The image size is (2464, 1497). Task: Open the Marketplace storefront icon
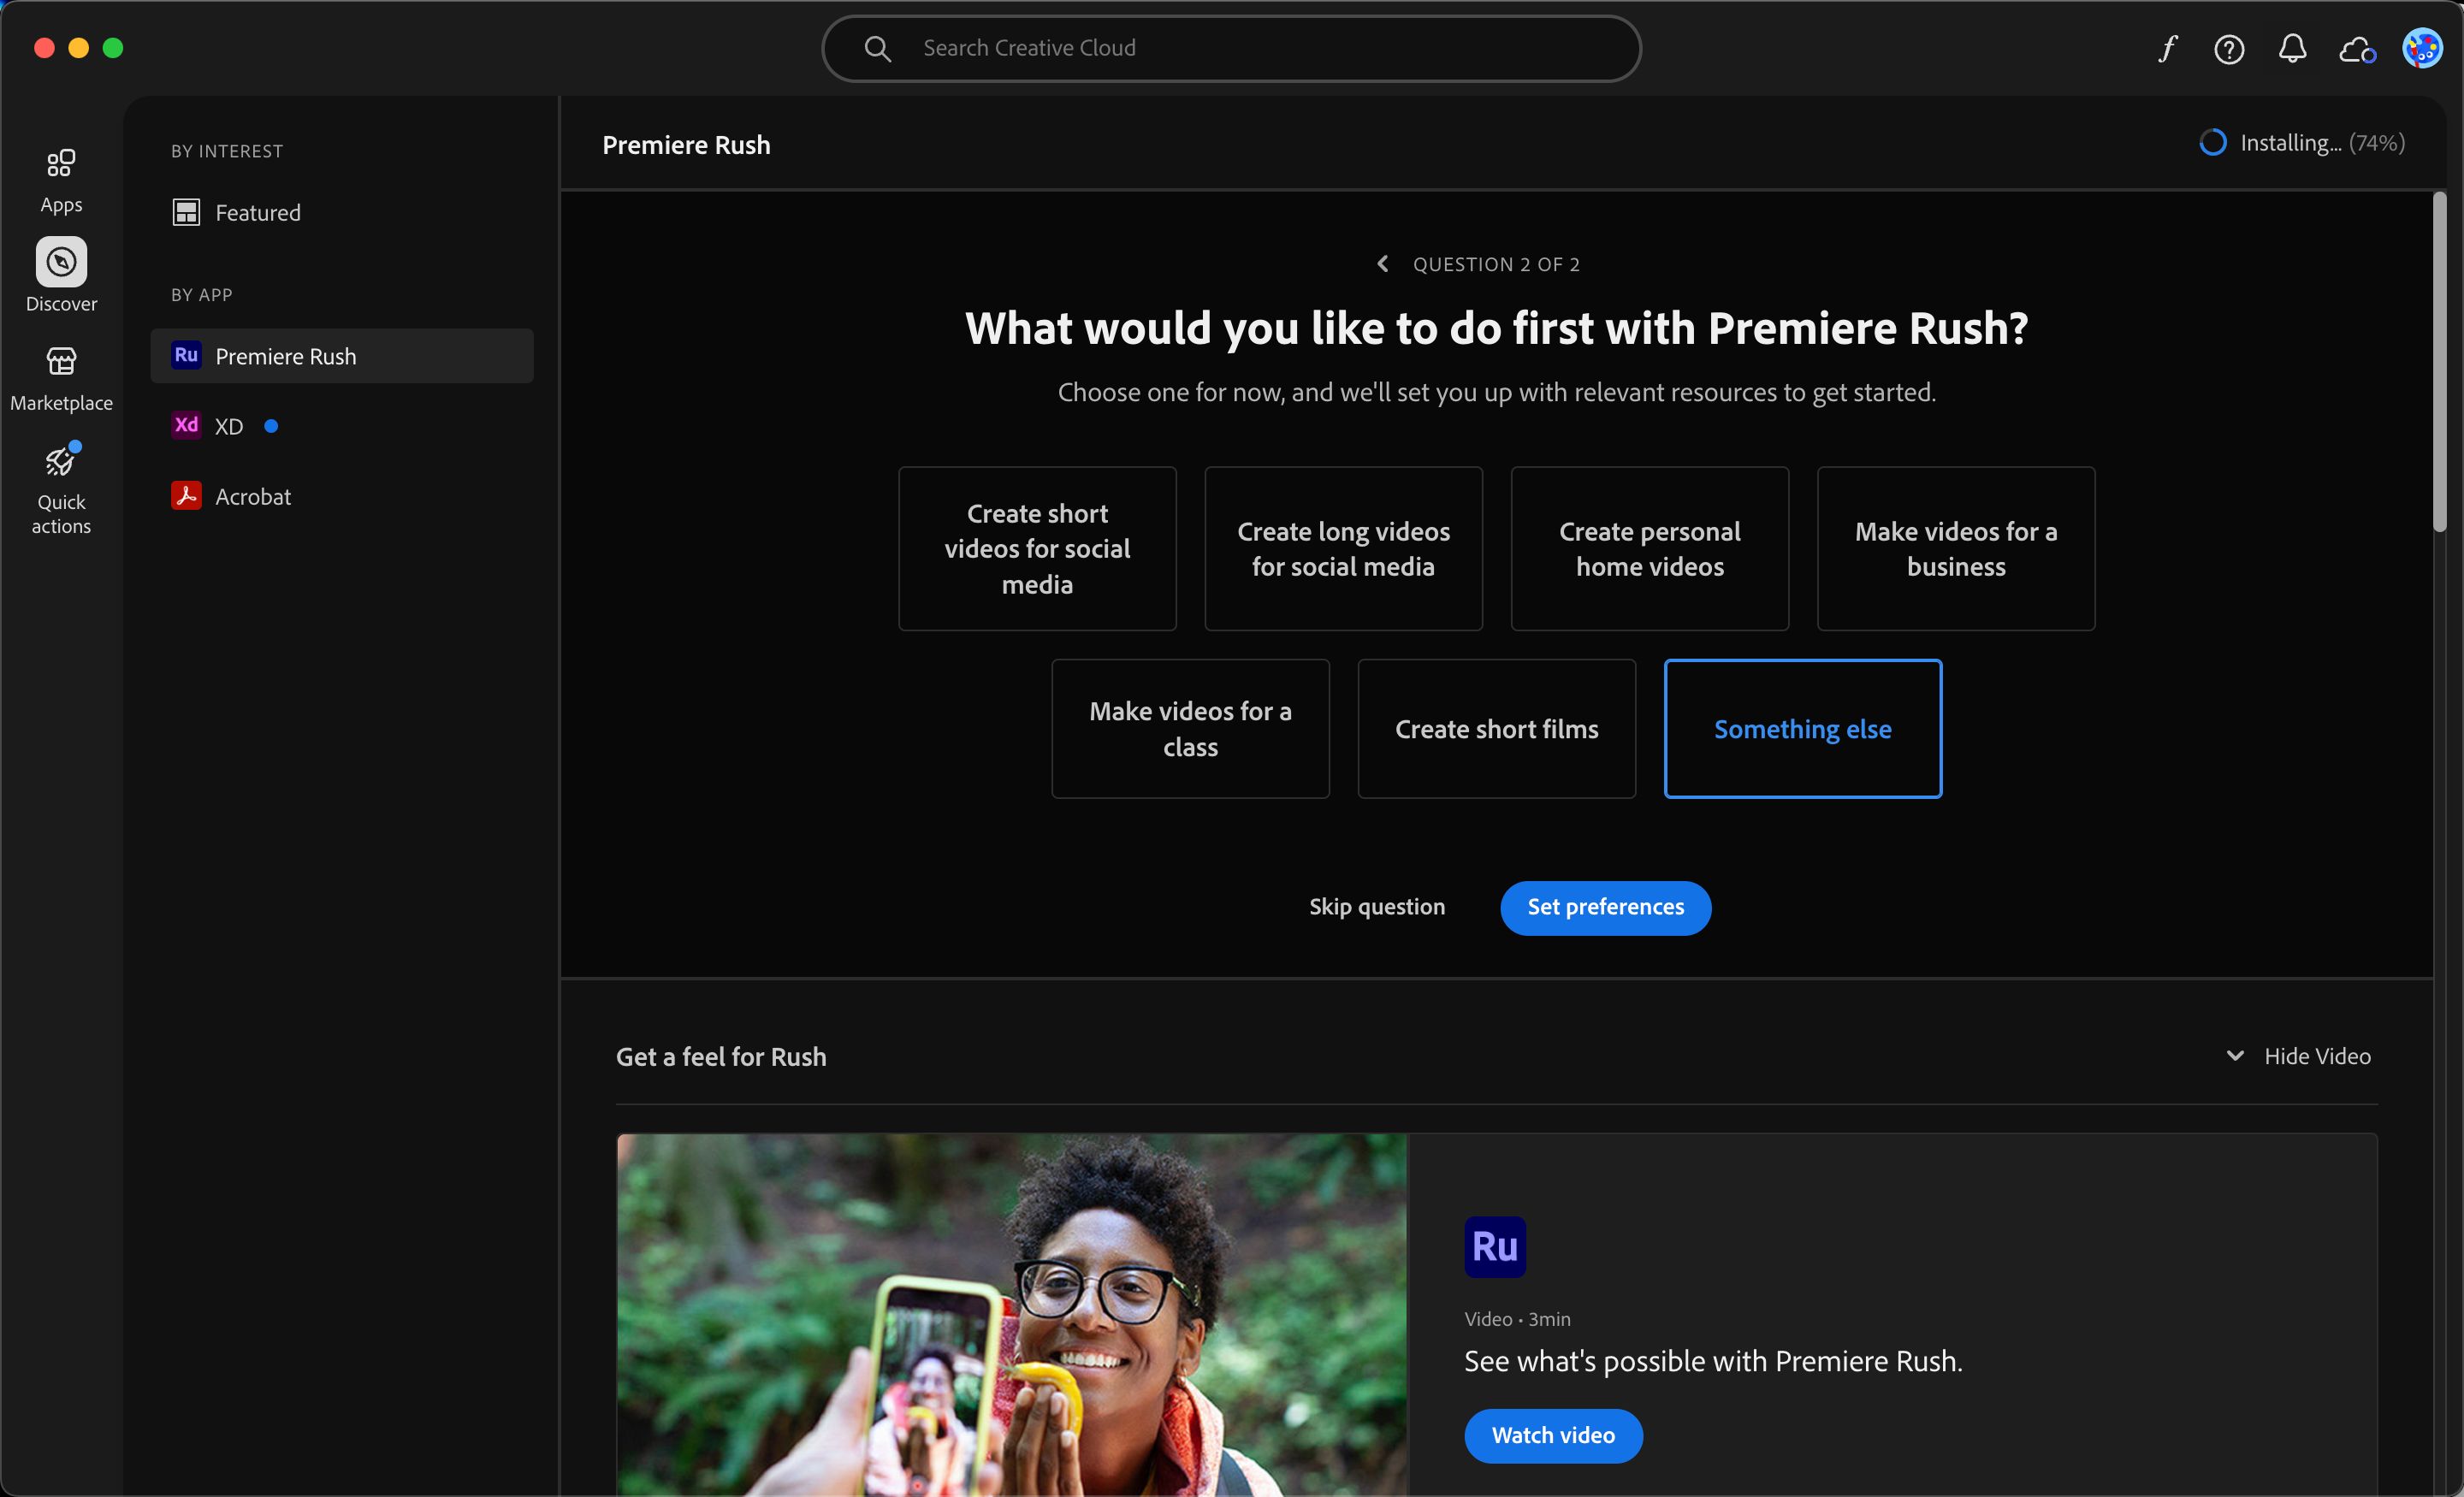(x=61, y=361)
